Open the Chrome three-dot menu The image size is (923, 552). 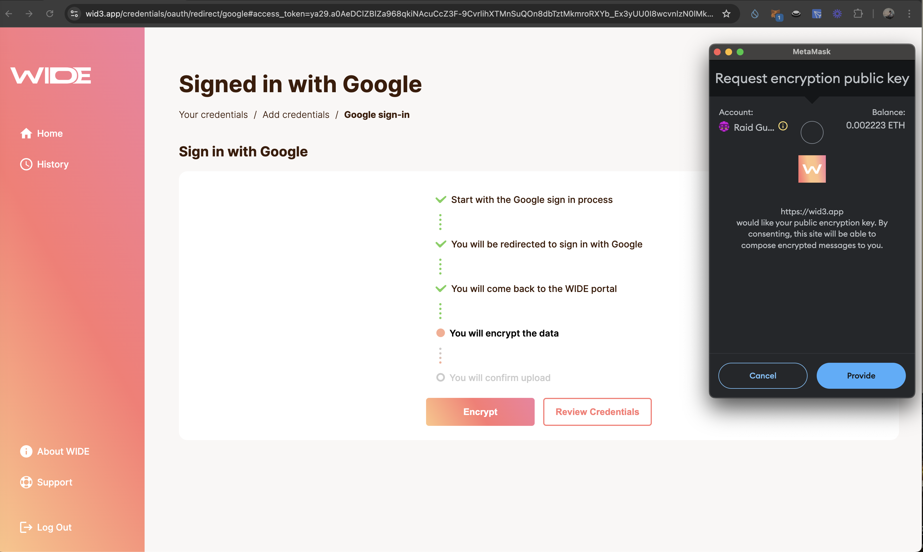click(909, 14)
